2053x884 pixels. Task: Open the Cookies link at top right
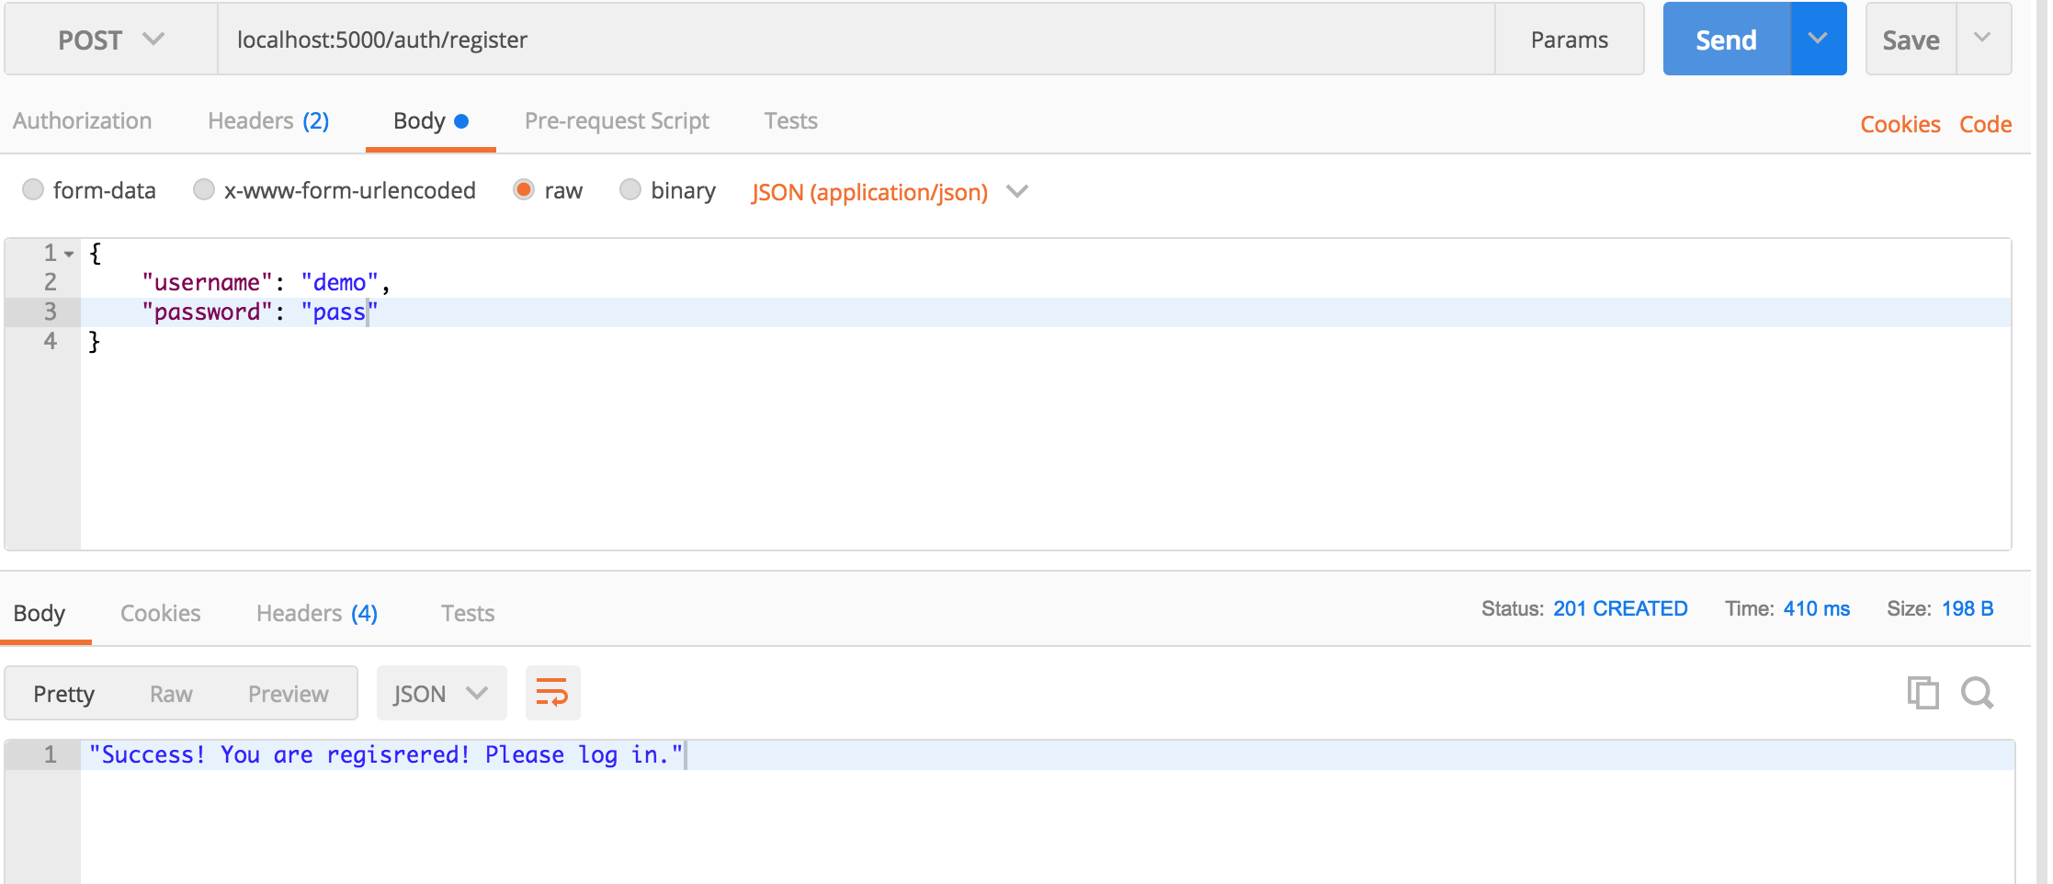pos(1900,124)
